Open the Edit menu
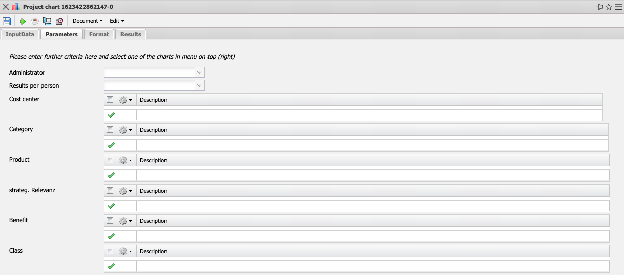The image size is (624, 275). 117,21
